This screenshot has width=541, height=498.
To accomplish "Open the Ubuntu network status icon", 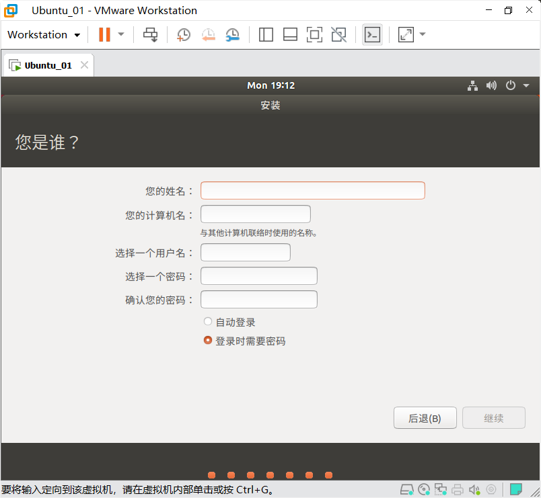I will [x=472, y=85].
